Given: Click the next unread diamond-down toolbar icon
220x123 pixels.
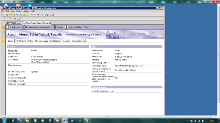Looking at the screenshot, I should coord(17,15).
